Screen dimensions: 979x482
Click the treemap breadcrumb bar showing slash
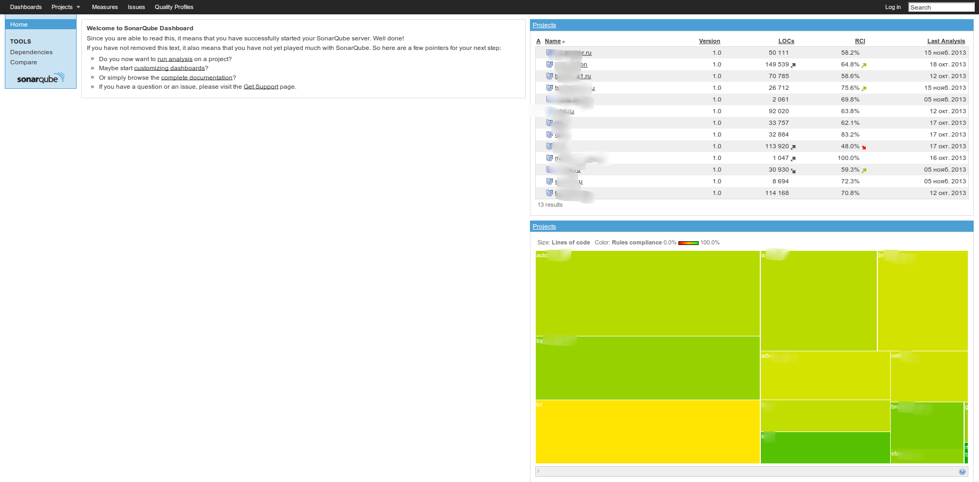(x=751, y=471)
